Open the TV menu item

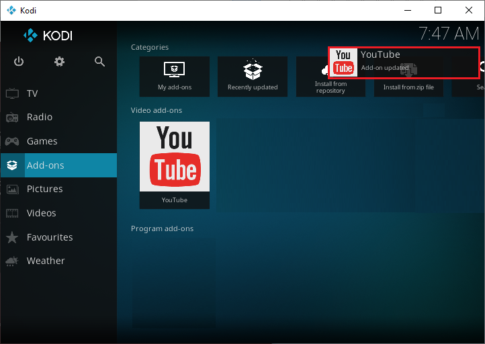pos(58,93)
